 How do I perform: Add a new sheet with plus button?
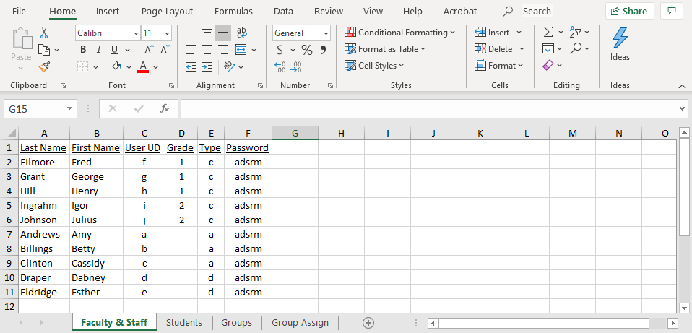(368, 323)
